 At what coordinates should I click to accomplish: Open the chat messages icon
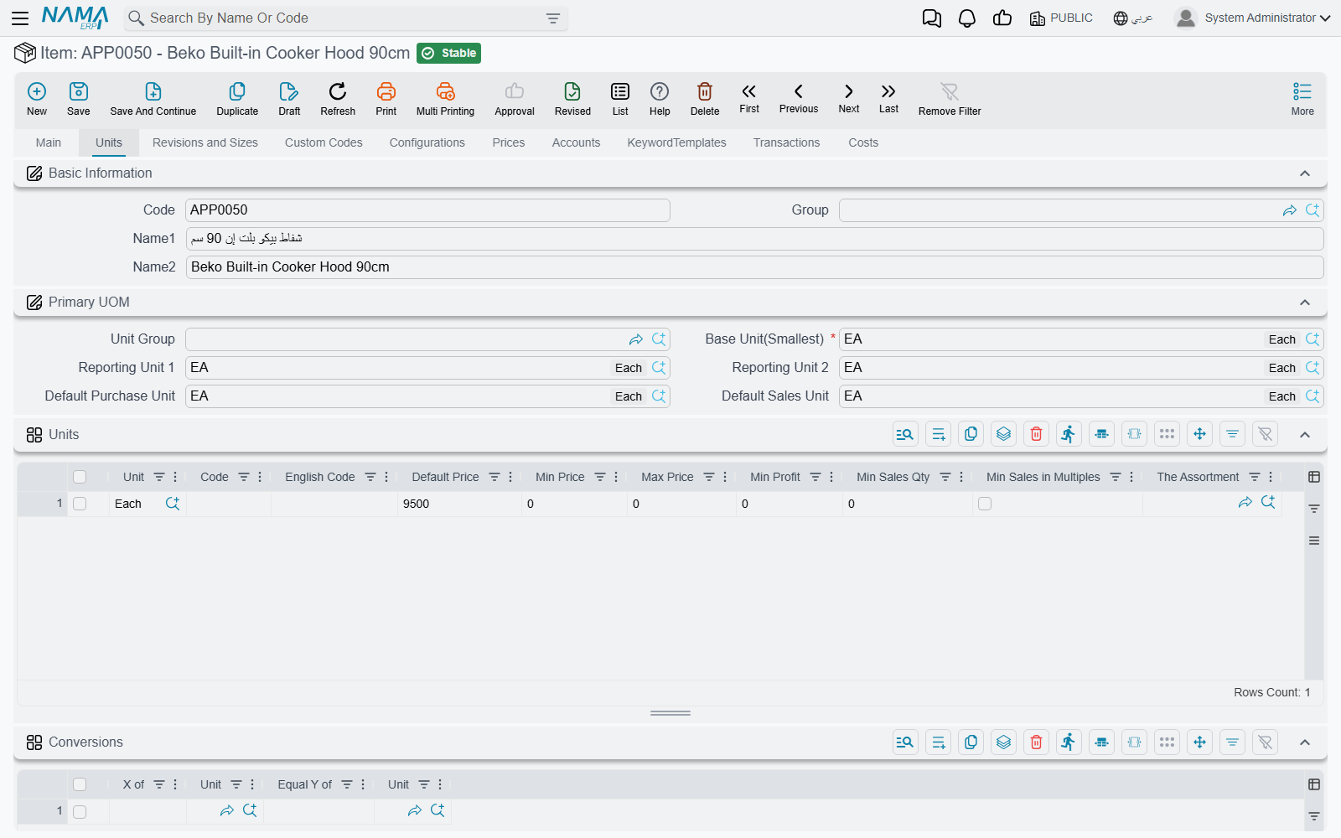[x=932, y=18]
